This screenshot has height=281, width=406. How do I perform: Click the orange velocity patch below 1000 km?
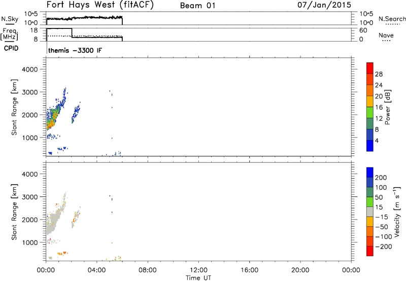pyautogui.click(x=62, y=253)
